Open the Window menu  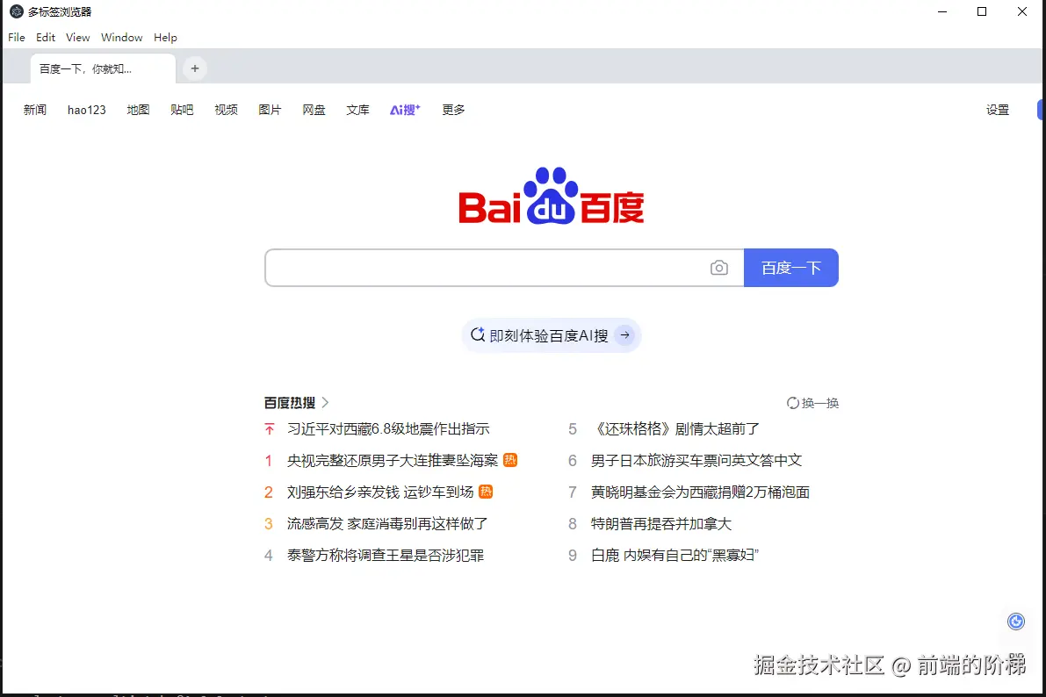pyautogui.click(x=121, y=38)
